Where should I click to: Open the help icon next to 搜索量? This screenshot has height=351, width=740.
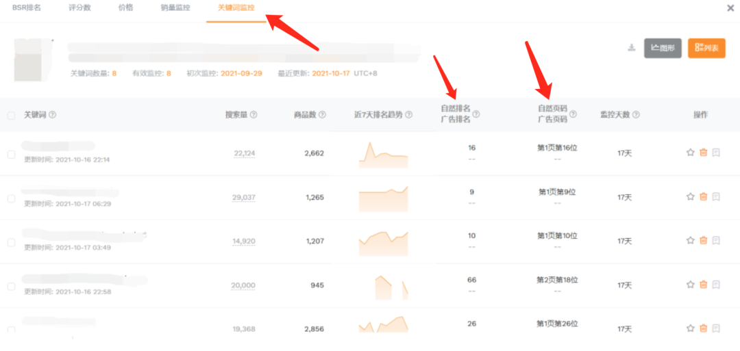click(254, 114)
